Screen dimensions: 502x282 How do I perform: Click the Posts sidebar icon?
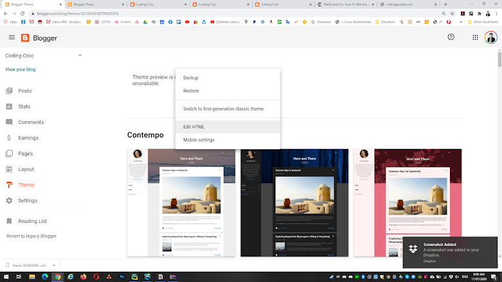tap(9, 91)
